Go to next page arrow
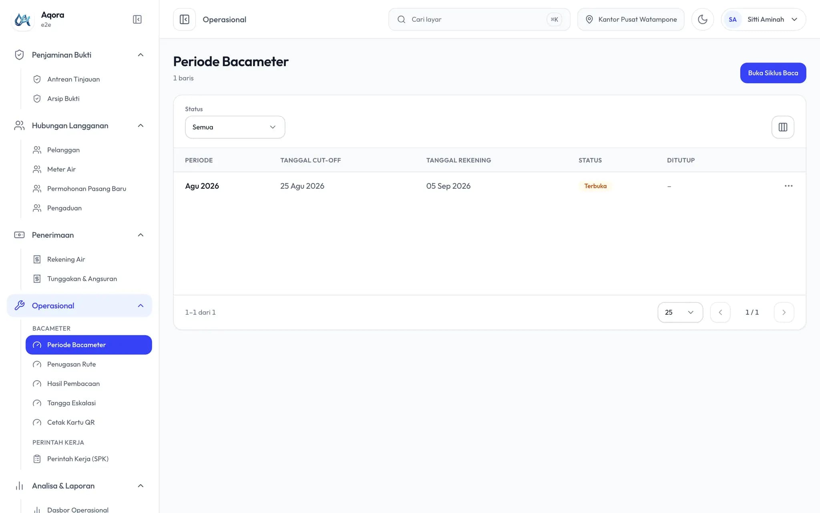The image size is (820, 513). (784, 312)
